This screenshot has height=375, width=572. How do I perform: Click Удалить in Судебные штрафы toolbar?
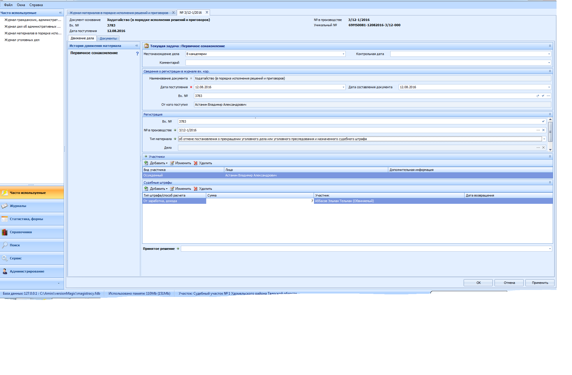pyautogui.click(x=203, y=189)
